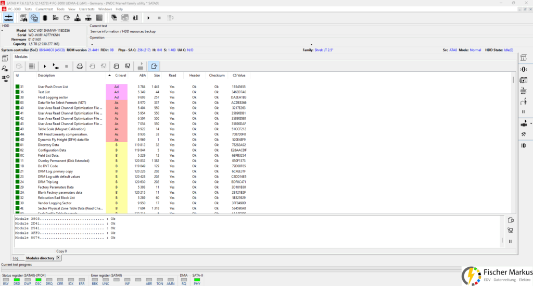Screen dimensions: 533x286
Task: Toggle the green marker for Test List row
Action: (17, 92)
